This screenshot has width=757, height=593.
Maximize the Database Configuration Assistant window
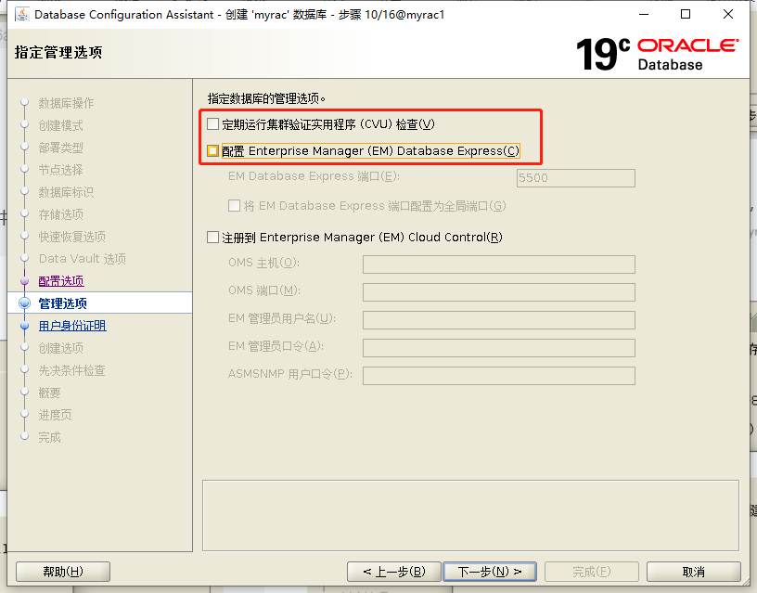click(x=686, y=15)
